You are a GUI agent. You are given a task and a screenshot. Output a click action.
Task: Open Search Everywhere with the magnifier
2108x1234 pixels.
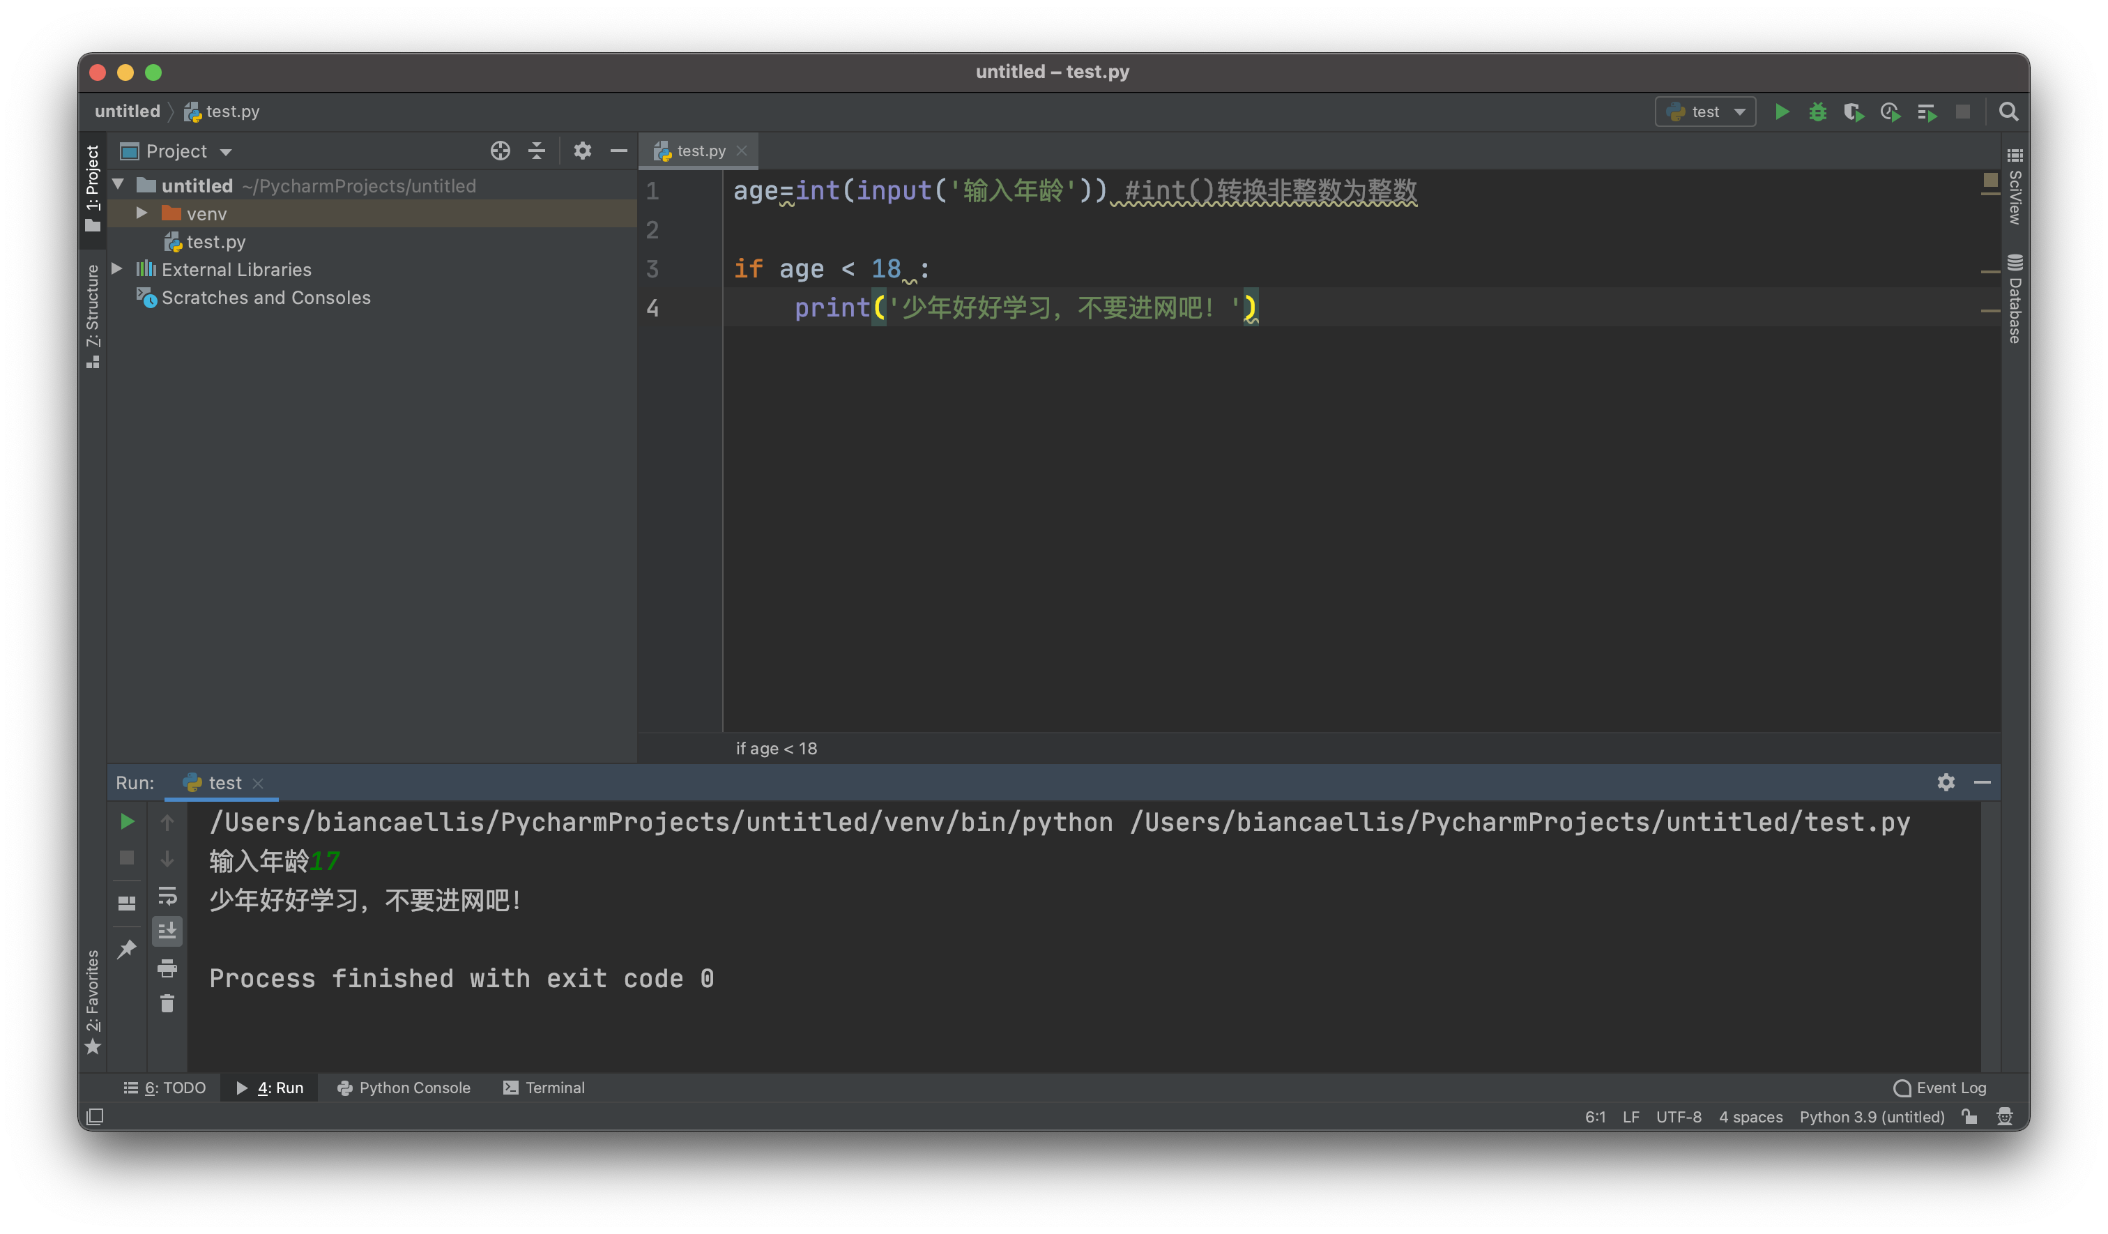[2009, 112]
